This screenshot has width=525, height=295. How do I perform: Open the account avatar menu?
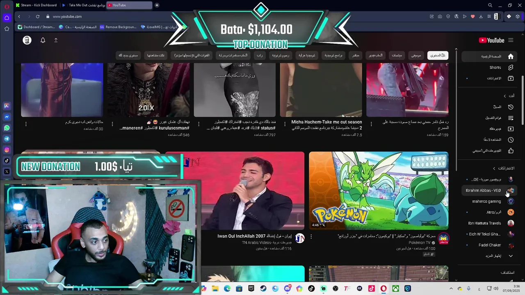coord(27,40)
